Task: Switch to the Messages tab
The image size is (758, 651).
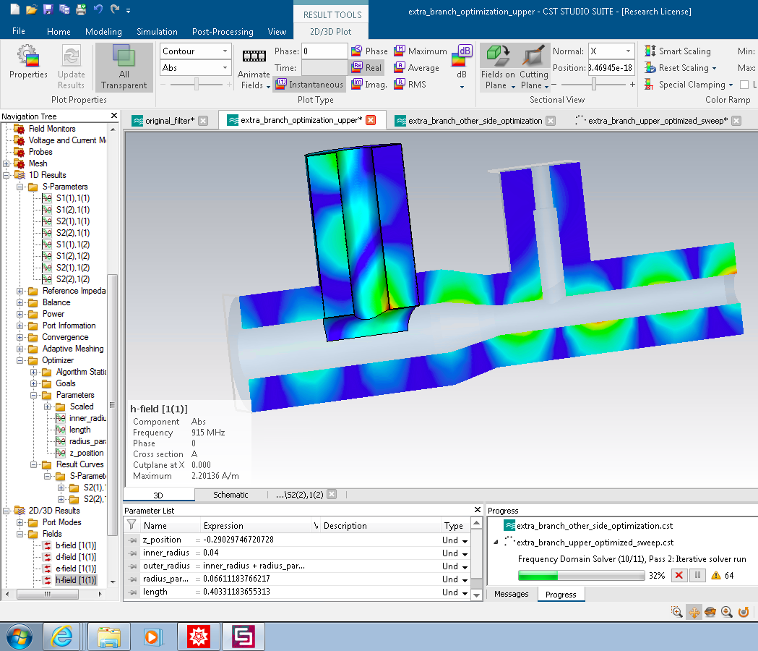Action: pyautogui.click(x=512, y=594)
